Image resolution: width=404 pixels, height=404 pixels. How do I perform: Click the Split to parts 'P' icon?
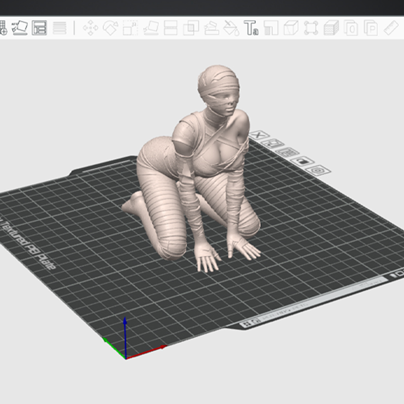371,28
